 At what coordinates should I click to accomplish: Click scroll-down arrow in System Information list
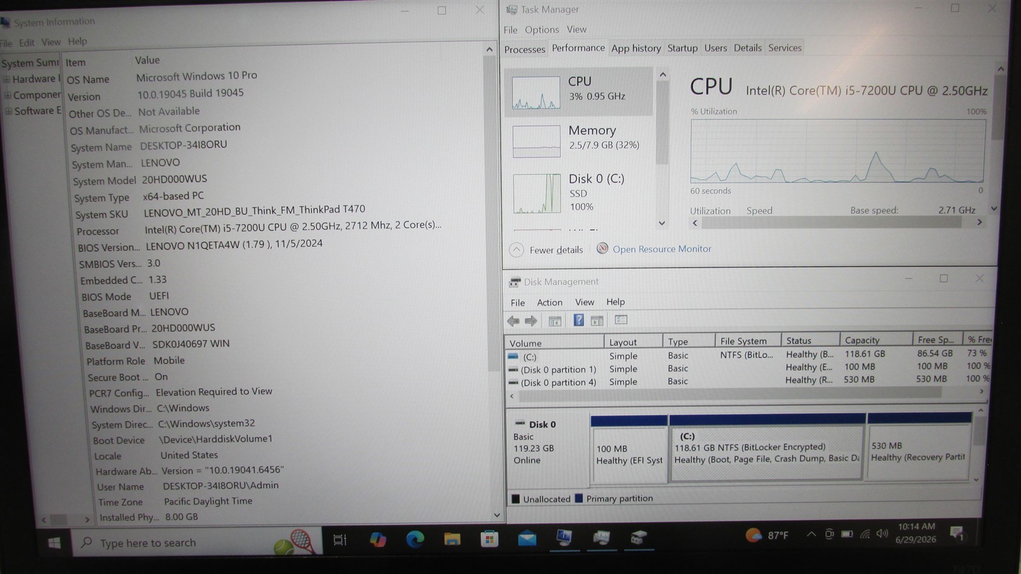pos(496,515)
